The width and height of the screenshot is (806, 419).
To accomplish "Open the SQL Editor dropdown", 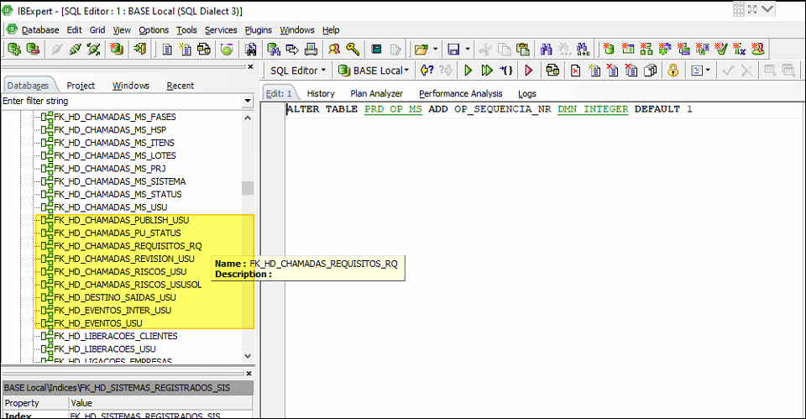I will click(297, 71).
